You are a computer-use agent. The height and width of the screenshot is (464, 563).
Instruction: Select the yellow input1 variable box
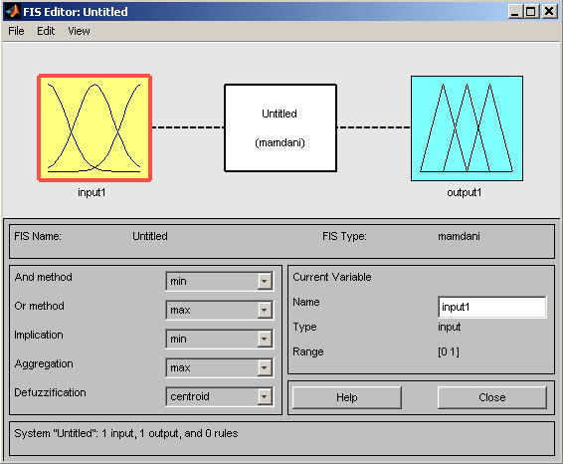tap(94, 128)
